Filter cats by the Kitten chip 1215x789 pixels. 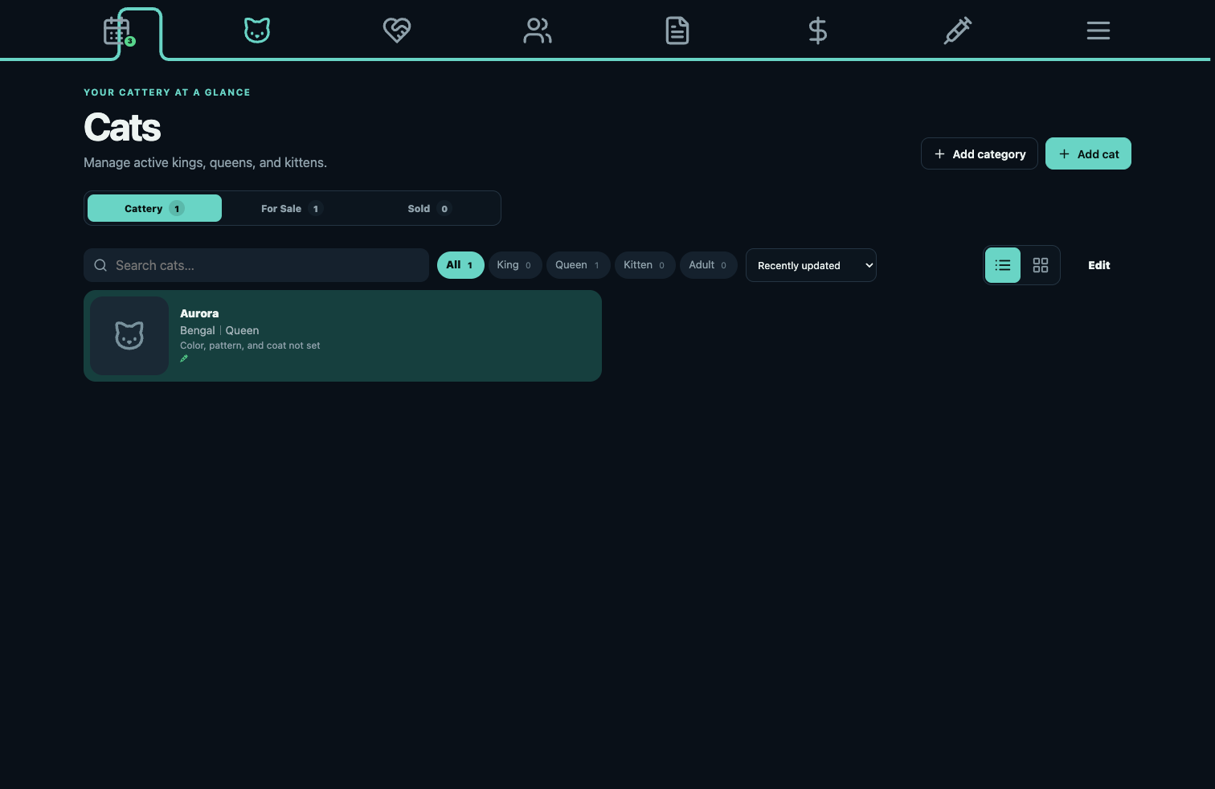(x=645, y=265)
